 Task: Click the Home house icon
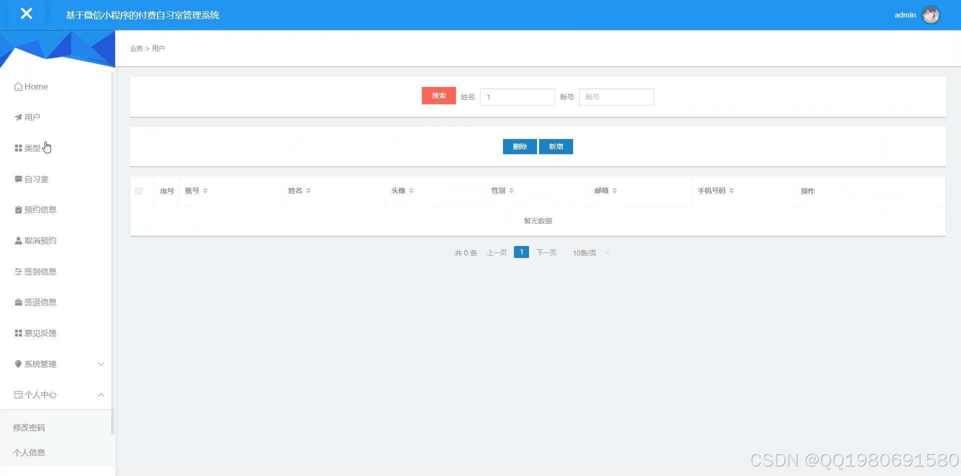point(19,86)
